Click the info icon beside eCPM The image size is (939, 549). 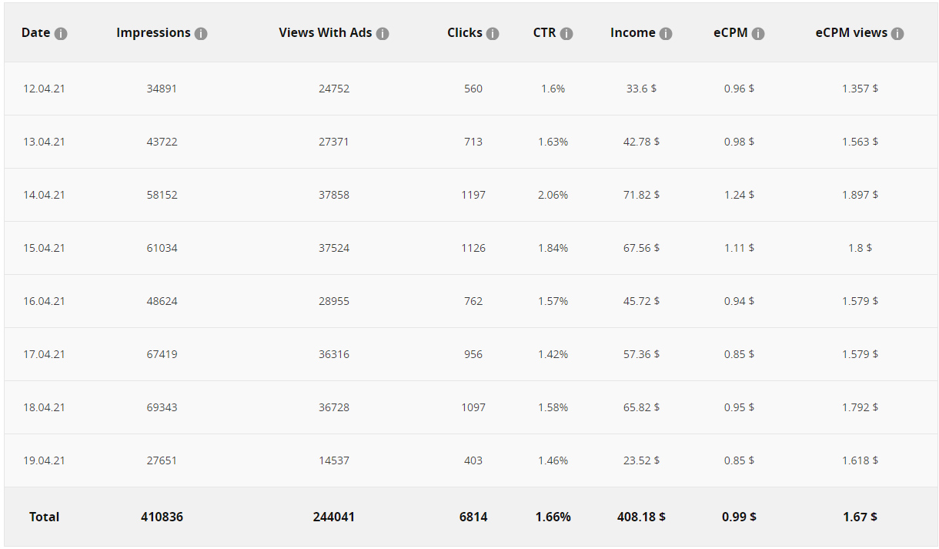point(758,34)
